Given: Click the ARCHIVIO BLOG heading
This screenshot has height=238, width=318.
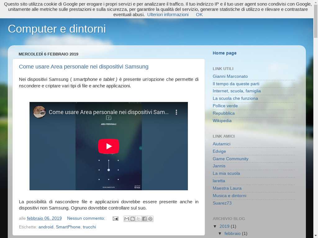Looking at the screenshot, I should 229,219.
